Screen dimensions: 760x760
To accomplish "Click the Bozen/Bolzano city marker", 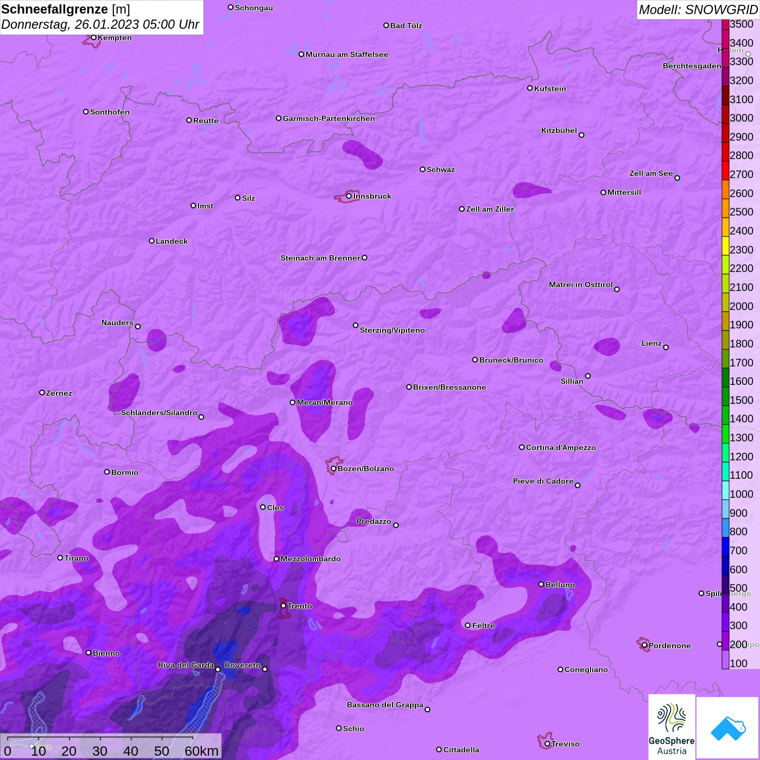I will 333,468.
